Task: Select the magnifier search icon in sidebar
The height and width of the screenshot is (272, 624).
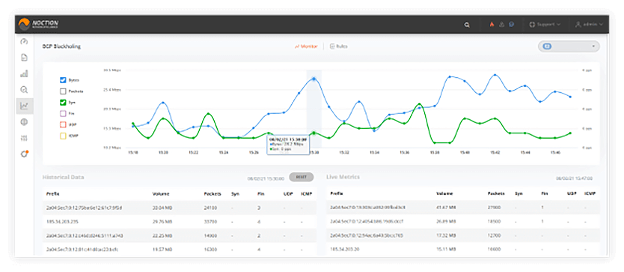Action: pyautogui.click(x=24, y=90)
